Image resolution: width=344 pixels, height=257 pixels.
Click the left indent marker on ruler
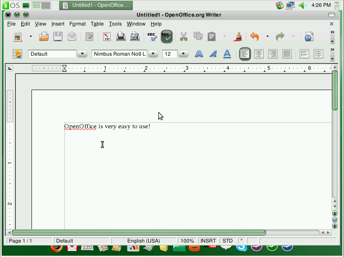coord(64,68)
